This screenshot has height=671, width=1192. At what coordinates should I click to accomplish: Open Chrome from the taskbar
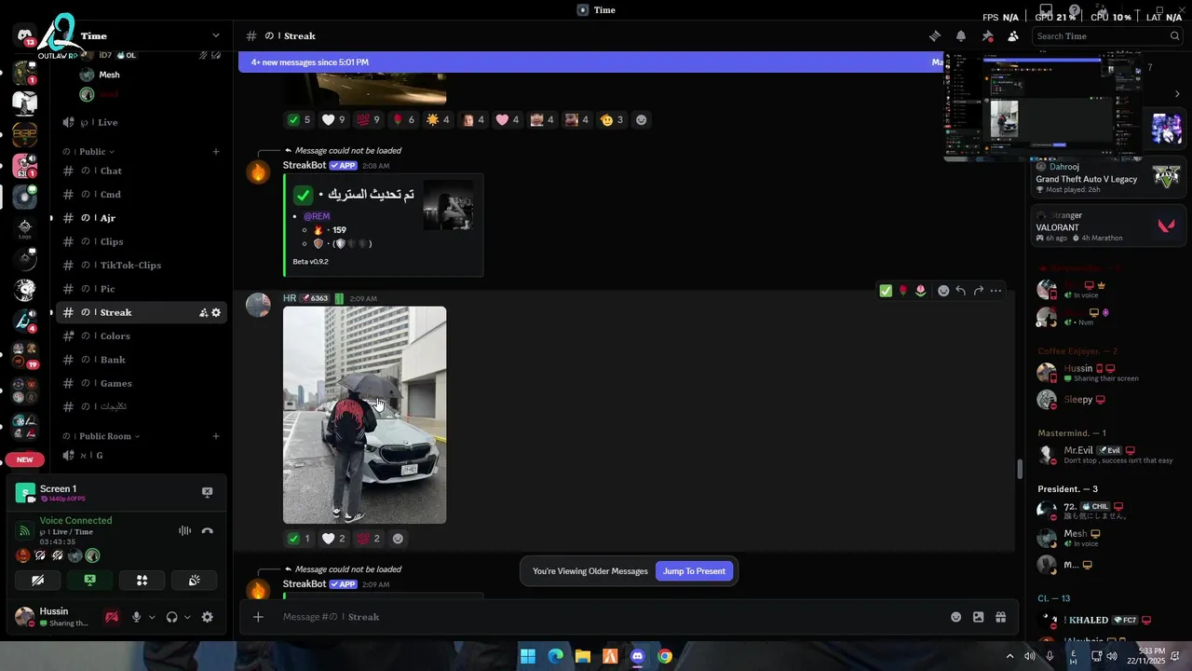[664, 656]
